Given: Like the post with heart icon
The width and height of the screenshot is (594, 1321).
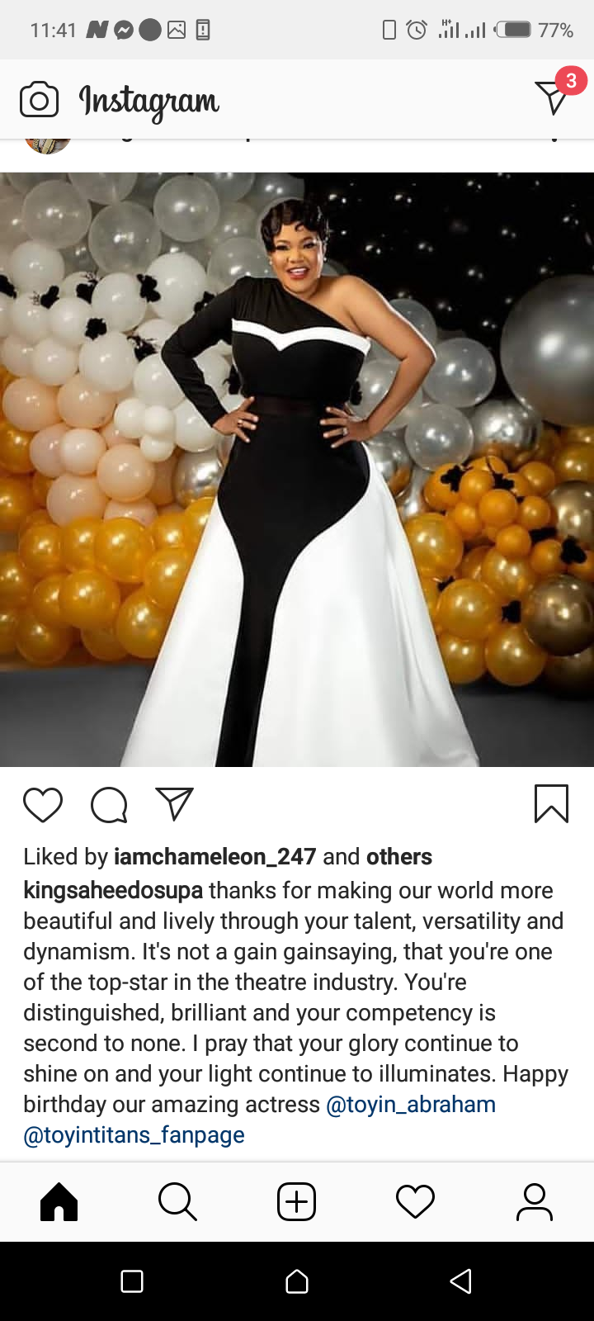Looking at the screenshot, I should click(x=43, y=805).
